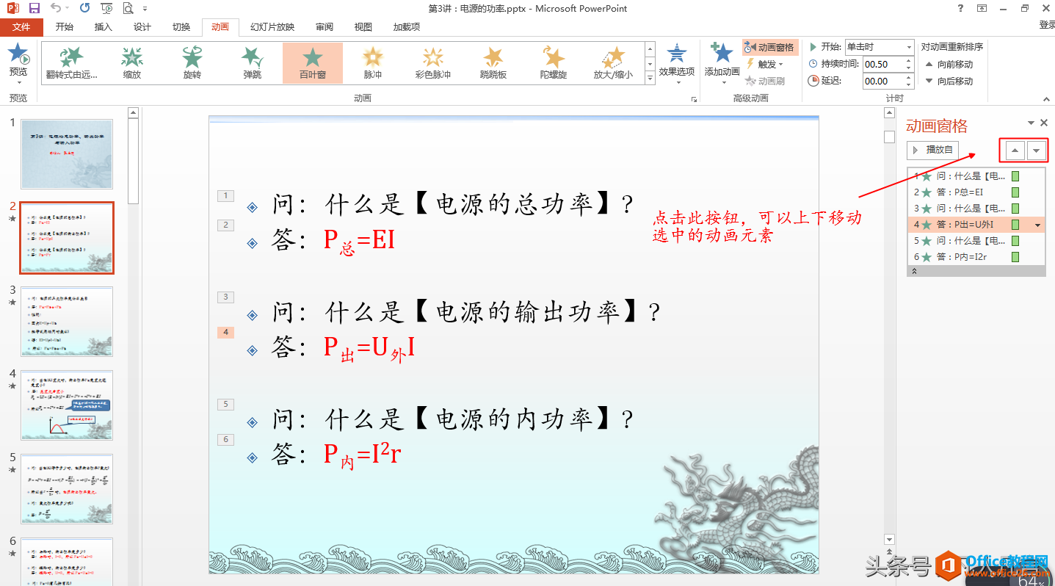Apply the 百叶窗 animation effect
Viewport: 1055px width, 586px height.
pyautogui.click(x=312, y=62)
